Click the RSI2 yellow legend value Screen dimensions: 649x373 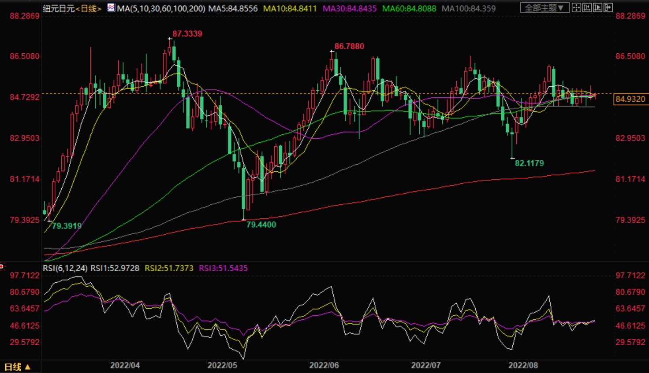tap(169, 268)
